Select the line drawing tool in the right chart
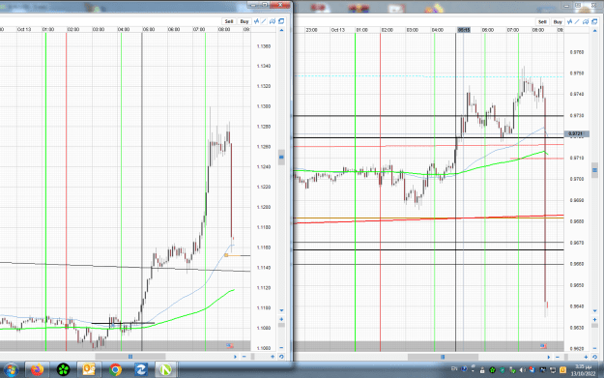Viewport: 604px width, 378px height. pos(578,22)
